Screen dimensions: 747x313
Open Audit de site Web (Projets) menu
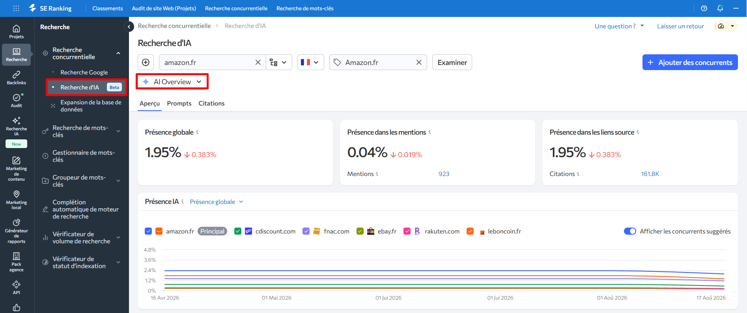[x=164, y=8]
